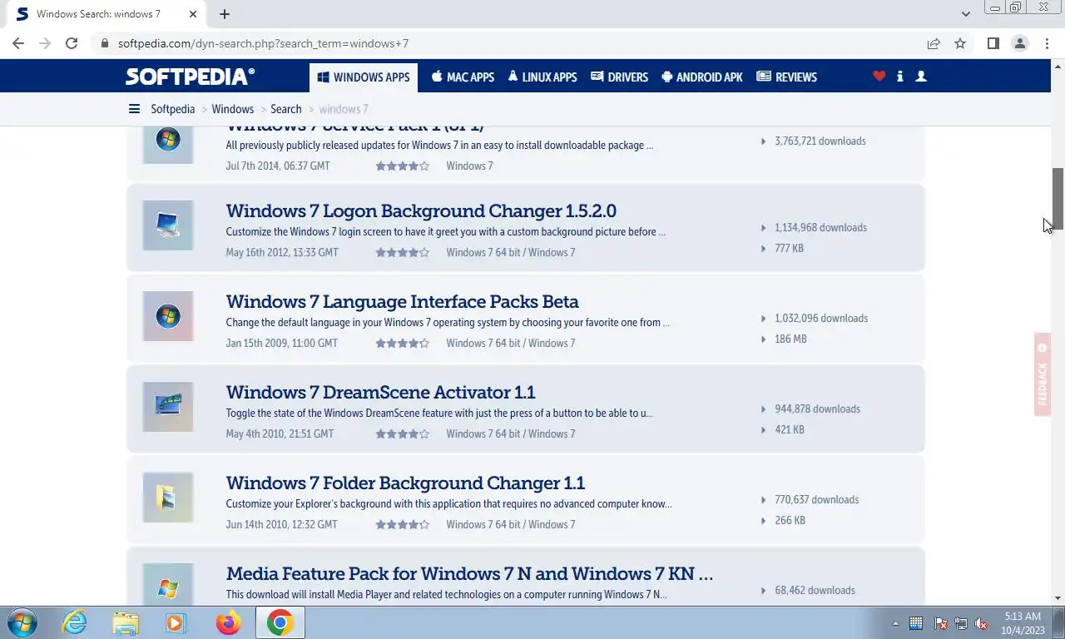
Task: Click the user account icon in header
Action: pos(920,77)
